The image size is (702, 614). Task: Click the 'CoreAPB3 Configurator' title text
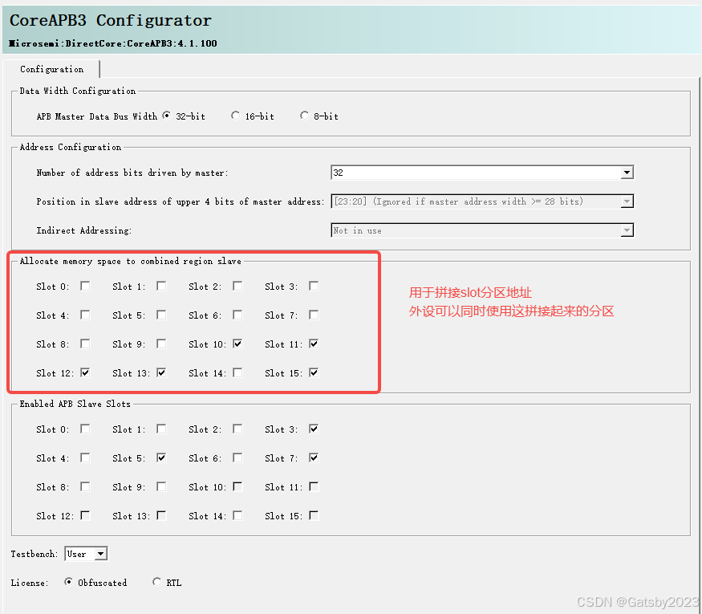(111, 21)
